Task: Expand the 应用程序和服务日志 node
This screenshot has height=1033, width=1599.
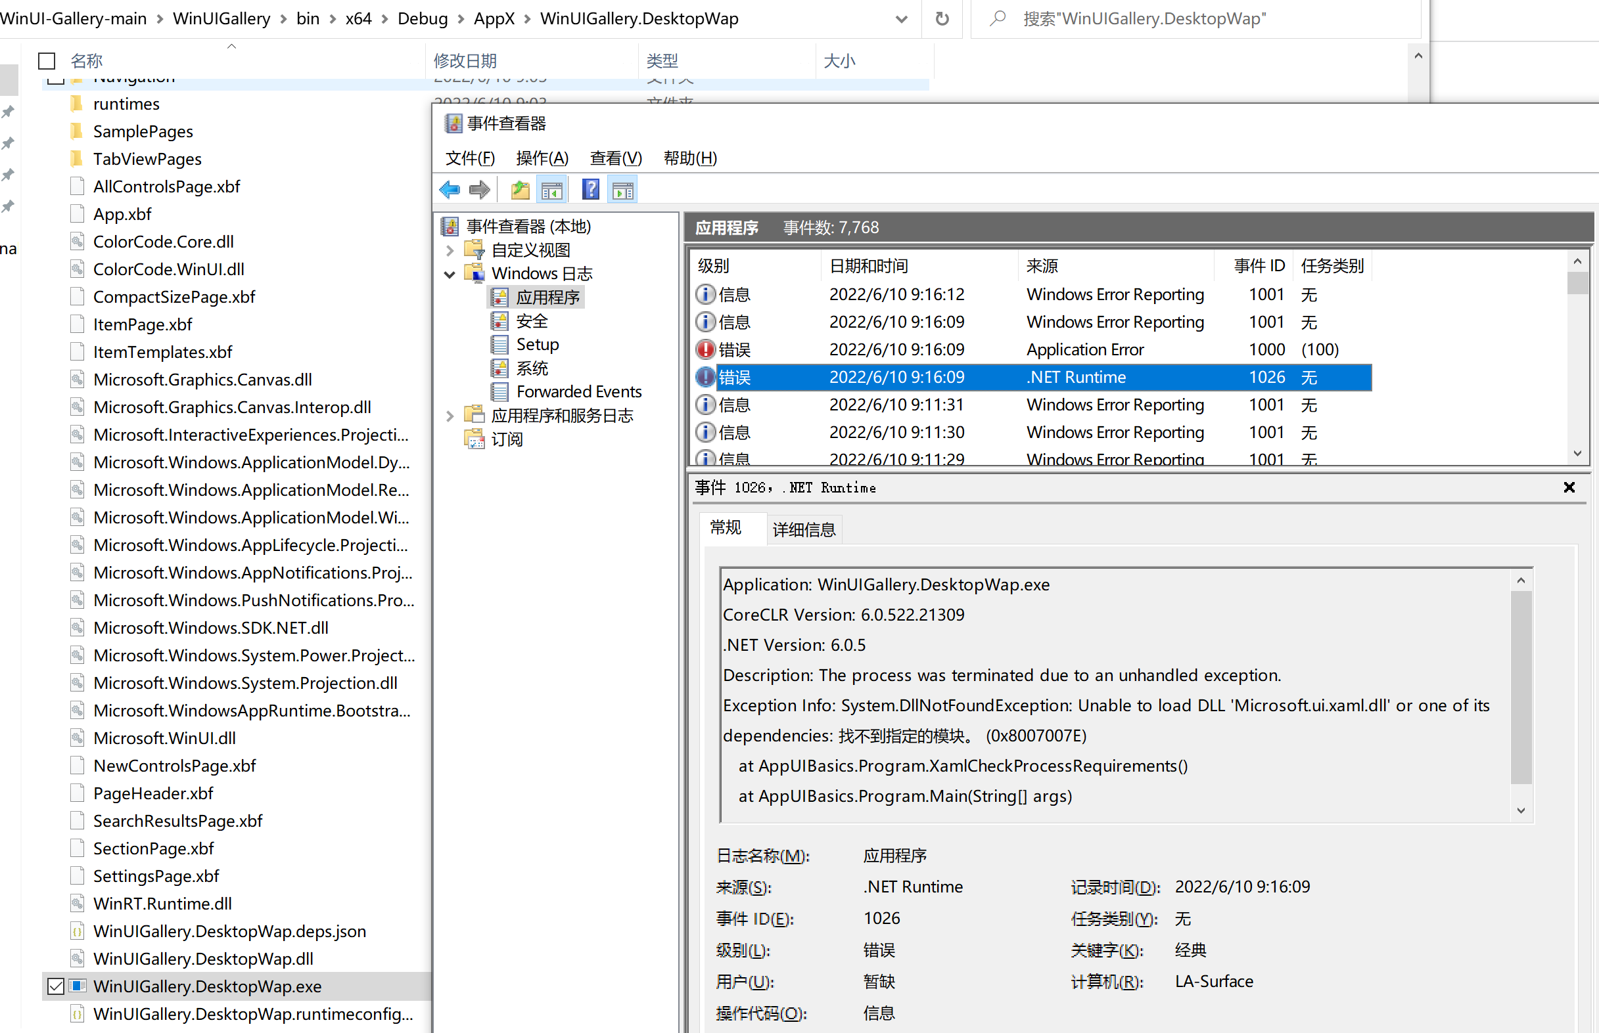Action: point(450,416)
